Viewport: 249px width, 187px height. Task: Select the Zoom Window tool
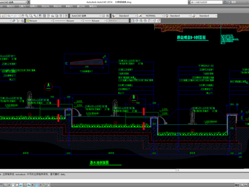31,16
